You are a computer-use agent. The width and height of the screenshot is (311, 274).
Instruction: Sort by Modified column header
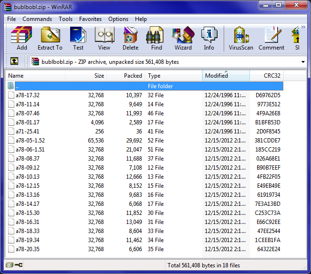(226, 75)
